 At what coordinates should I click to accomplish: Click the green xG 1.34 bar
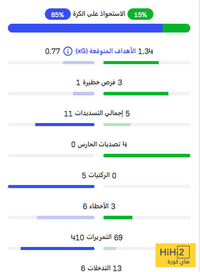coord(131,63)
